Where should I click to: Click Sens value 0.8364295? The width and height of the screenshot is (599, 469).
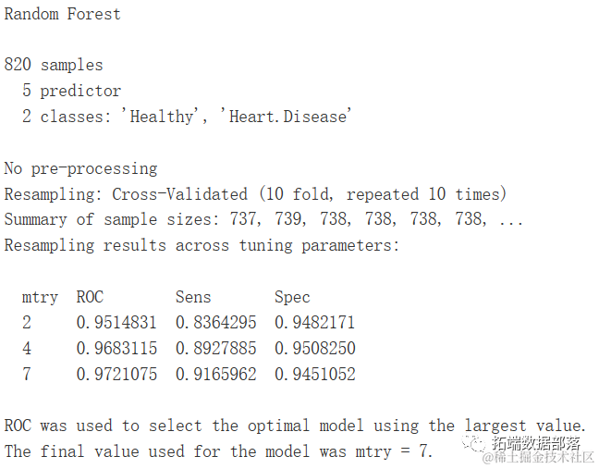(215, 323)
